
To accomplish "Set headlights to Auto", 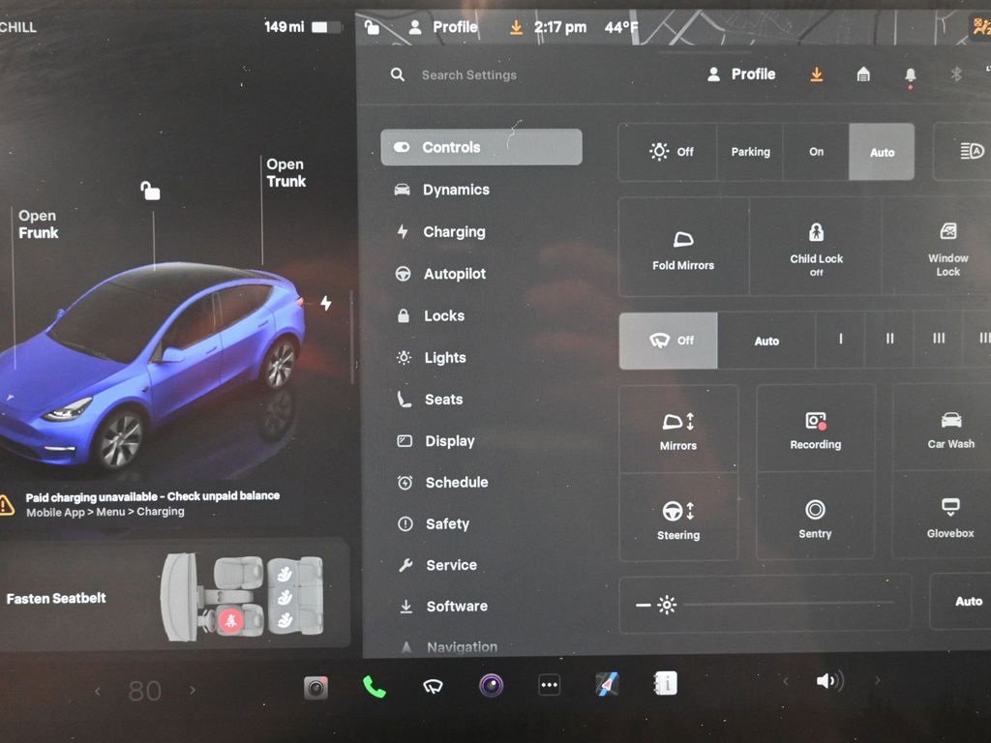I will click(x=881, y=152).
